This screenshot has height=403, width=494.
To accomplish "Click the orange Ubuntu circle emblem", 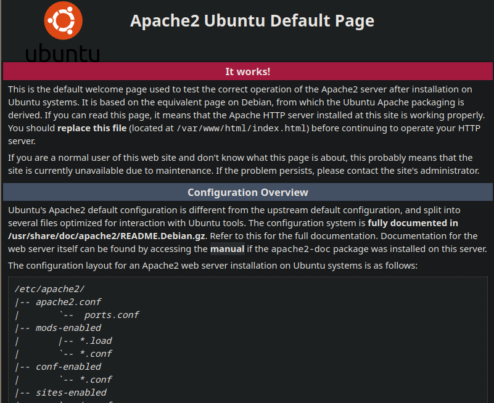I will click(x=64, y=20).
